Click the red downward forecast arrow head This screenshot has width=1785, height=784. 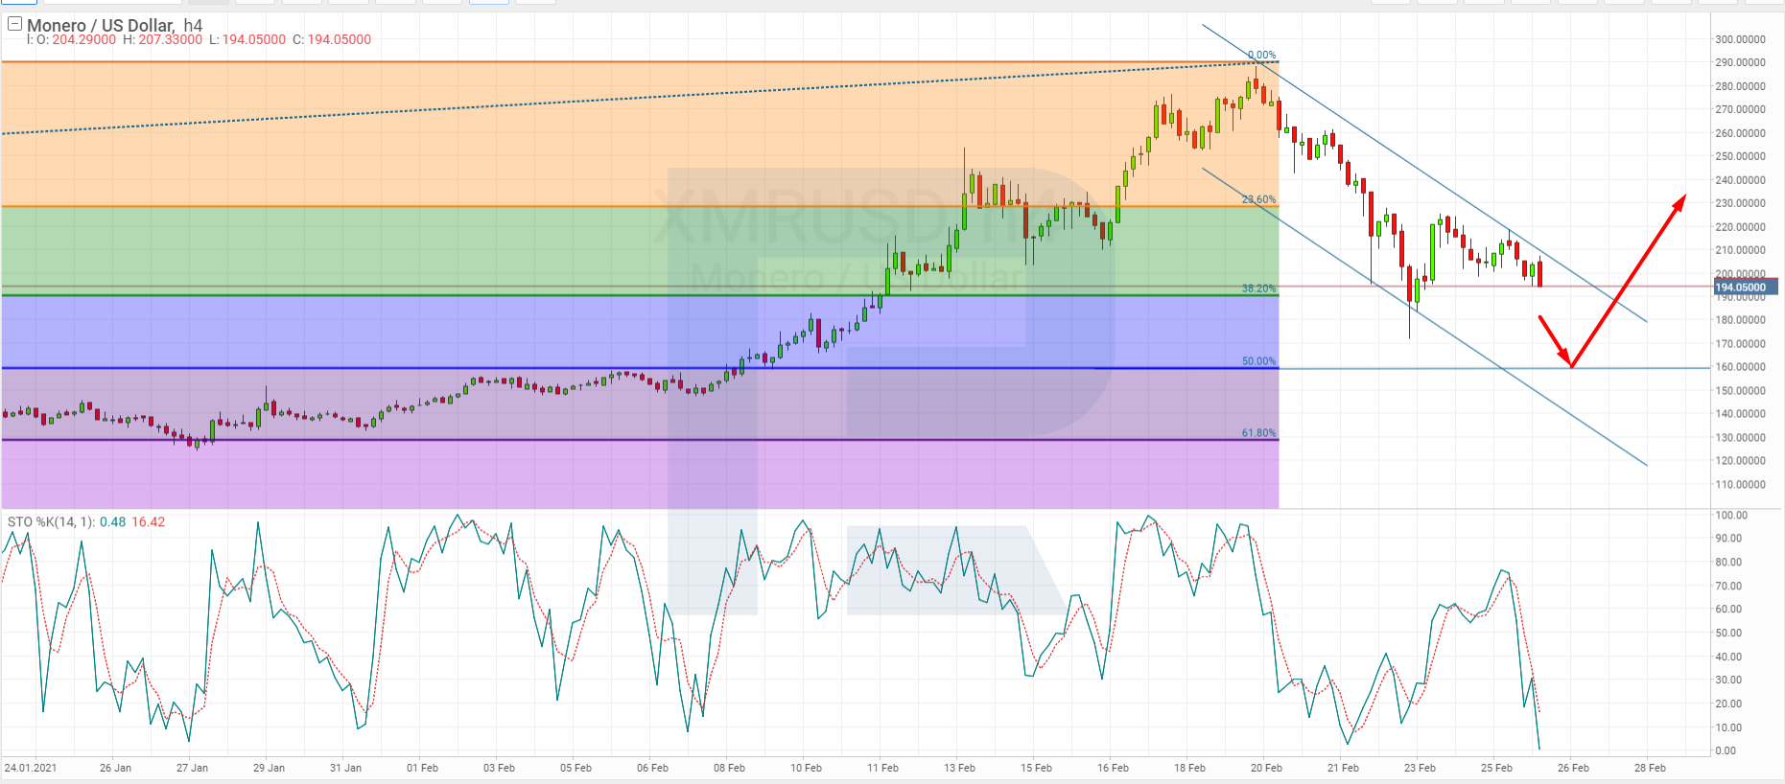click(1567, 360)
